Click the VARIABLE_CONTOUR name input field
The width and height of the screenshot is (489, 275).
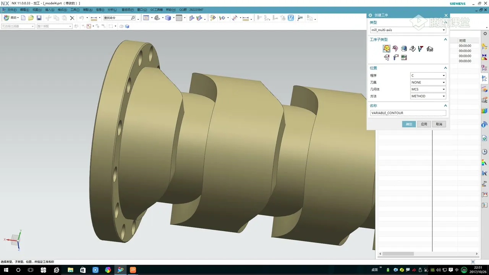click(x=408, y=113)
